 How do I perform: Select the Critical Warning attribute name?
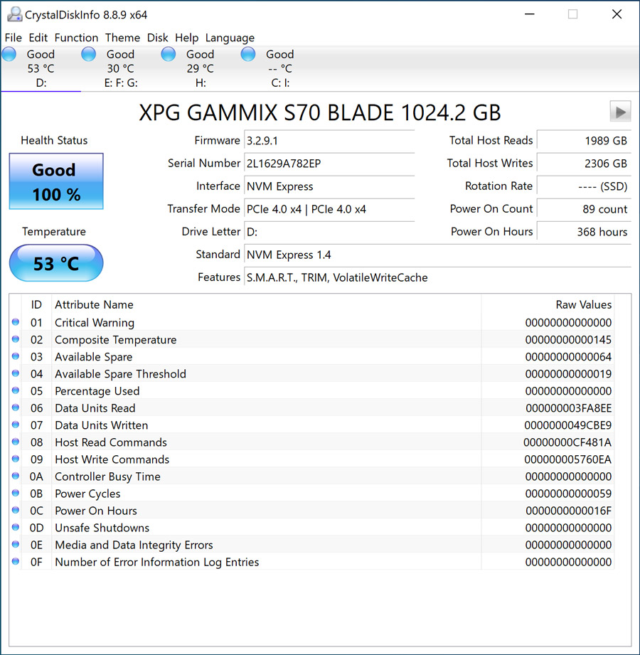coord(95,322)
